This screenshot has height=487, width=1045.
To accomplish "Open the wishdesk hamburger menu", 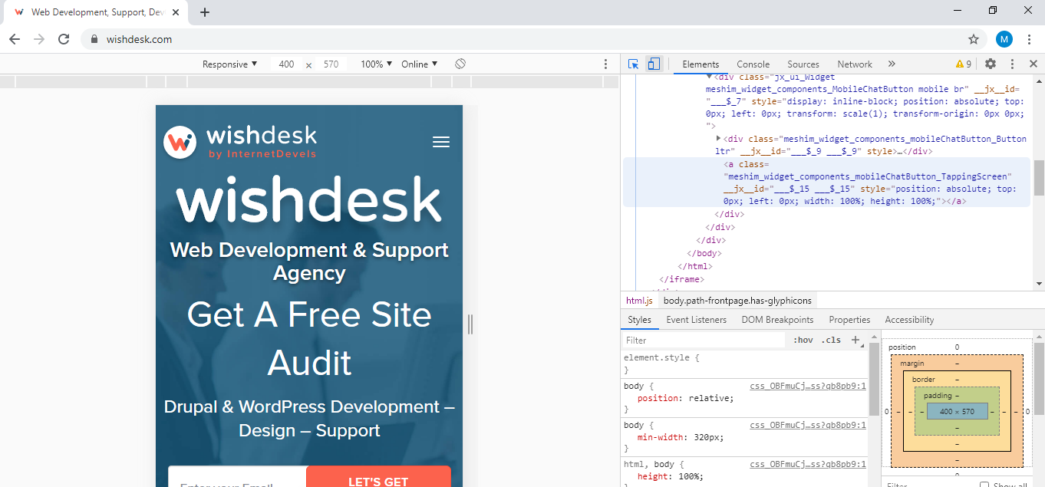I will click(441, 142).
